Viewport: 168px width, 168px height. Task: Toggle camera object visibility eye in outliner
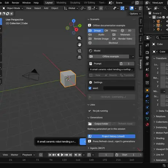[167, 22]
